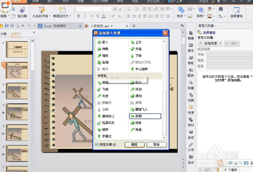Expand the 从当前开始 dropdown arrow
The image size is (253, 172).
(x=50, y=16)
